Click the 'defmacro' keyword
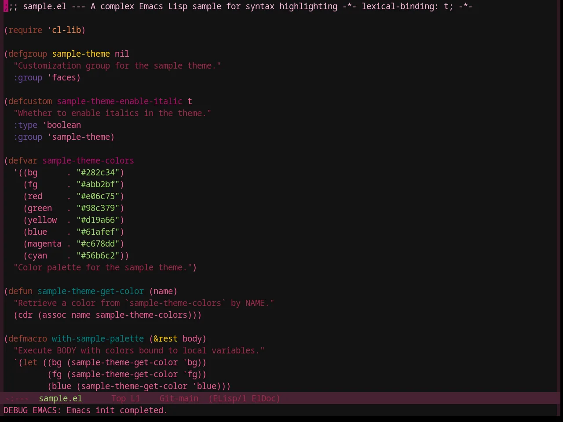 coord(28,338)
